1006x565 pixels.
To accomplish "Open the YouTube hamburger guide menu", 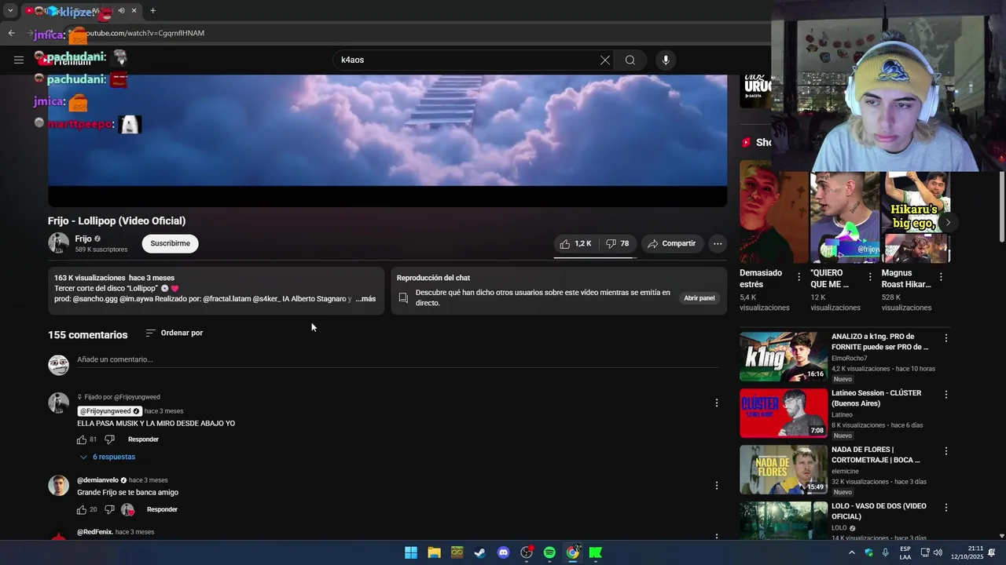I will tap(19, 60).
